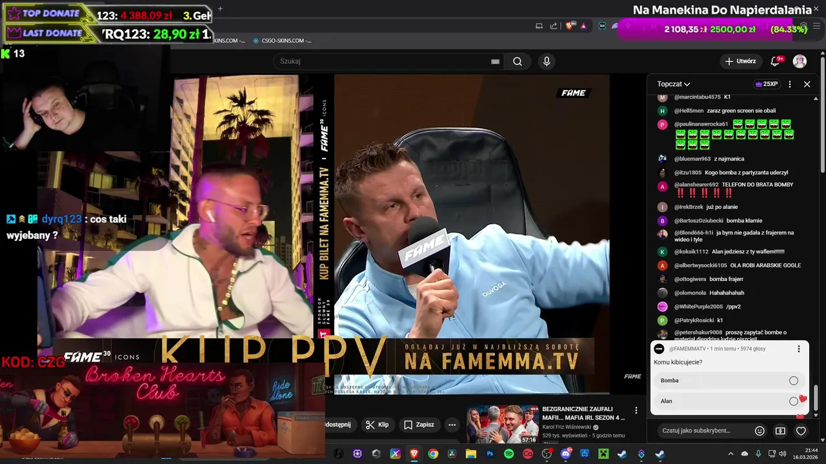Click the poll question Komu kibicujecie?
826x464 pixels.
click(678, 362)
